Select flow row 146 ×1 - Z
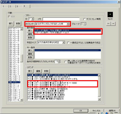The height and width of the screenshot is (114, 121). pyautogui.click(x=14, y=86)
